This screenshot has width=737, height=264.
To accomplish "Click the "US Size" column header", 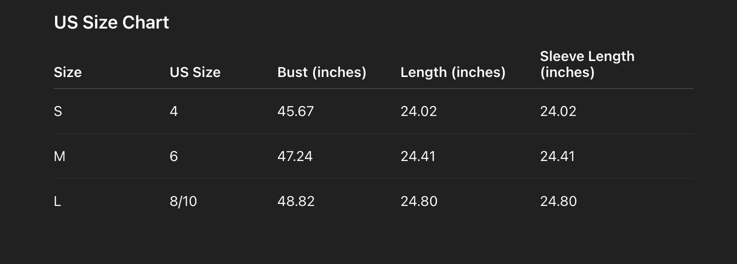I will coord(195,72).
